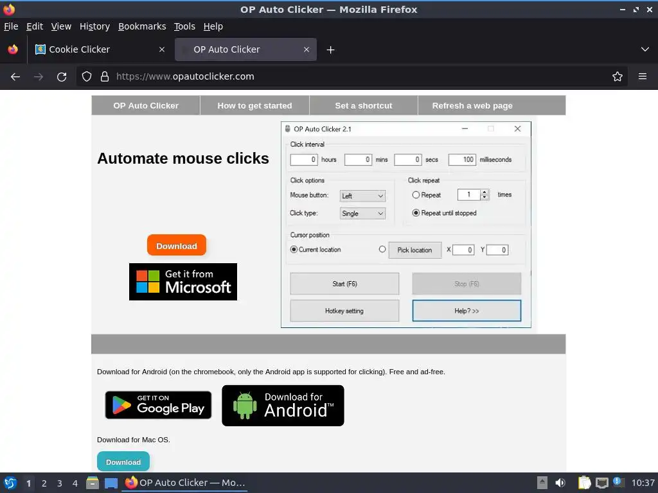
Task: Click the Start (F6) button
Action: tap(344, 284)
